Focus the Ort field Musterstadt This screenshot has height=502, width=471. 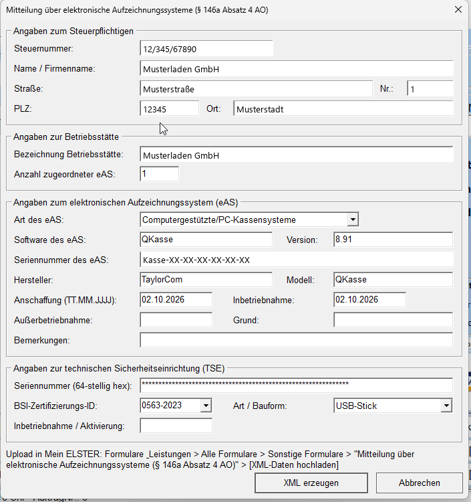click(343, 109)
